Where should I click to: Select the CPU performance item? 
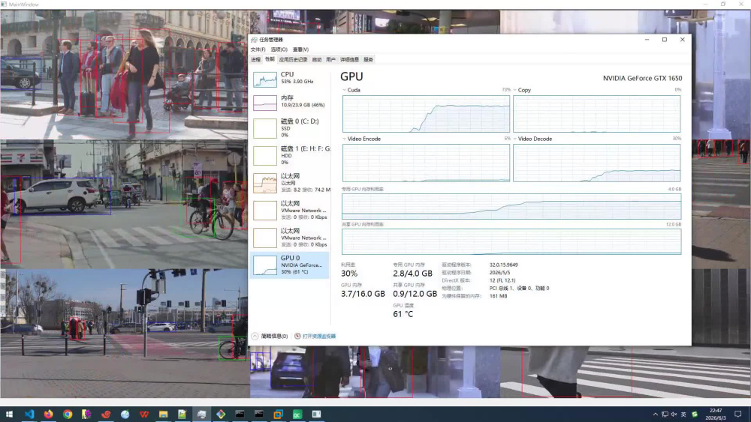(290, 79)
